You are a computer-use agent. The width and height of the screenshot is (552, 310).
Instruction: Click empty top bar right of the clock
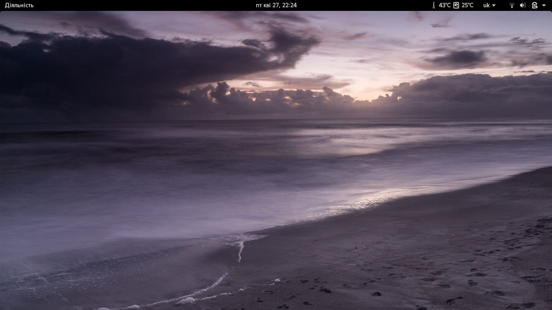pyautogui.click(x=364, y=5)
